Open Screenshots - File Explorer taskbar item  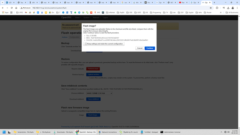[24, 132]
